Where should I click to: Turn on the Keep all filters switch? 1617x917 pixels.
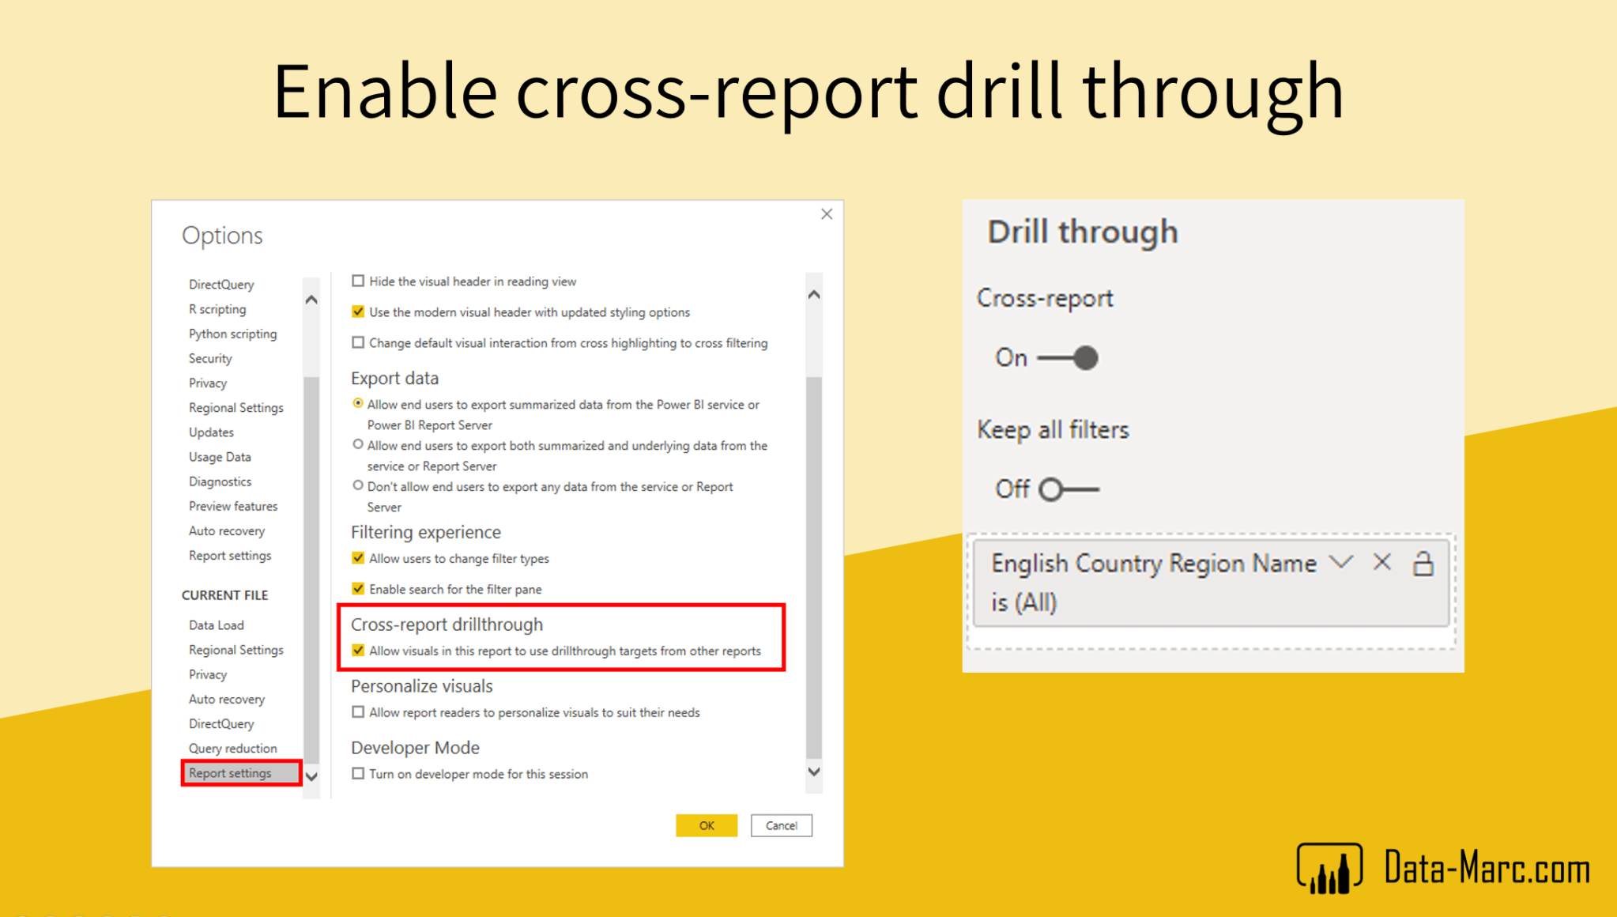(1053, 489)
